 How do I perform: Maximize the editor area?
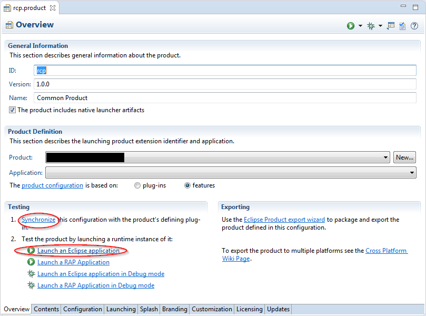coord(415,7)
